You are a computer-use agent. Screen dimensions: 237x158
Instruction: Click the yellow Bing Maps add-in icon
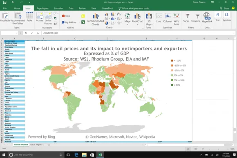point(83,16)
